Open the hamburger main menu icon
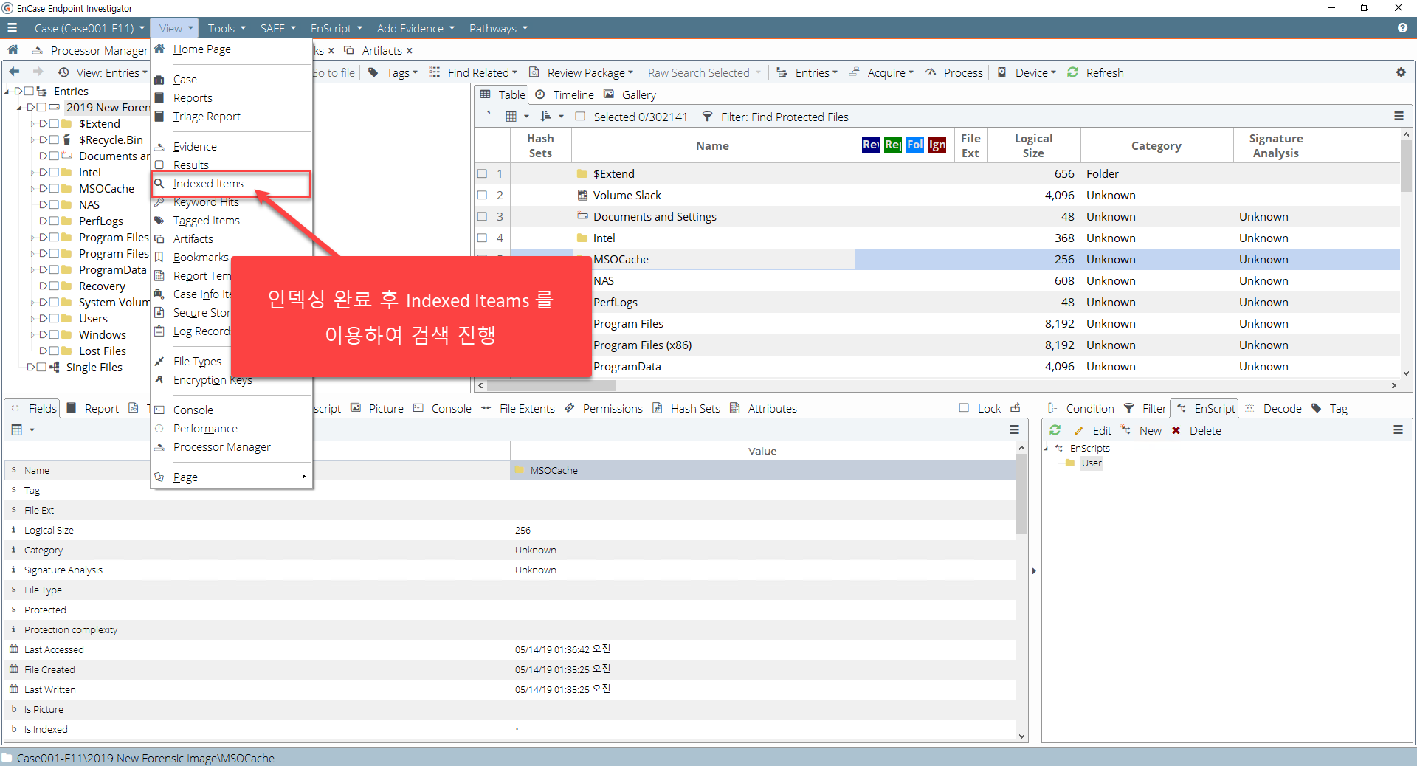Image resolution: width=1417 pixels, height=766 pixels. [13, 28]
